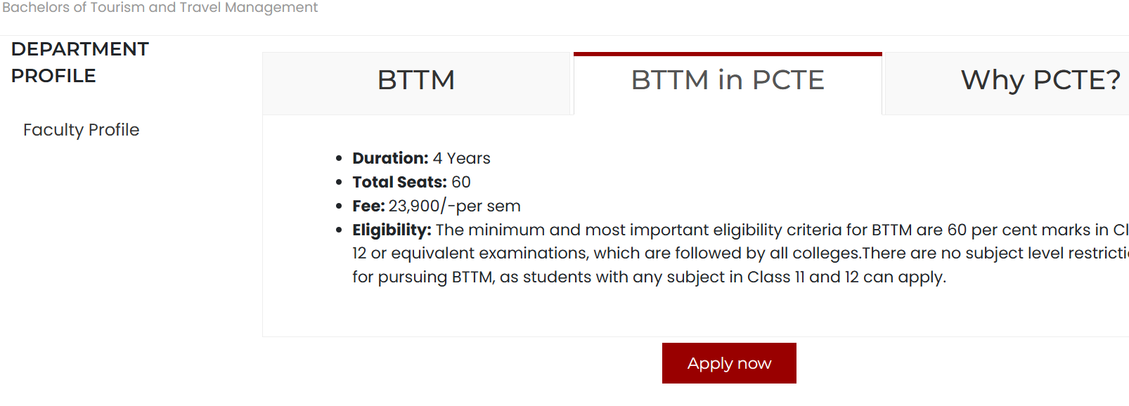Switch to the BTTM tab
This screenshot has height=406, width=1129.
[x=416, y=81]
